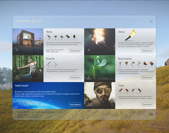Click Получить for the Torch kit
The height and width of the screenshot is (133, 169).
coord(147,51)
